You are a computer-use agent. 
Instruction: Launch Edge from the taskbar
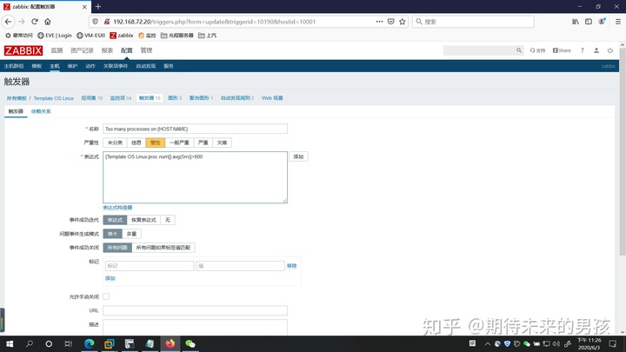(x=90, y=343)
